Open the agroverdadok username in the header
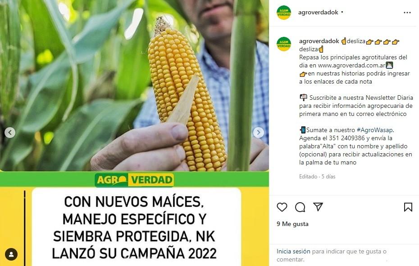 tap(318, 12)
